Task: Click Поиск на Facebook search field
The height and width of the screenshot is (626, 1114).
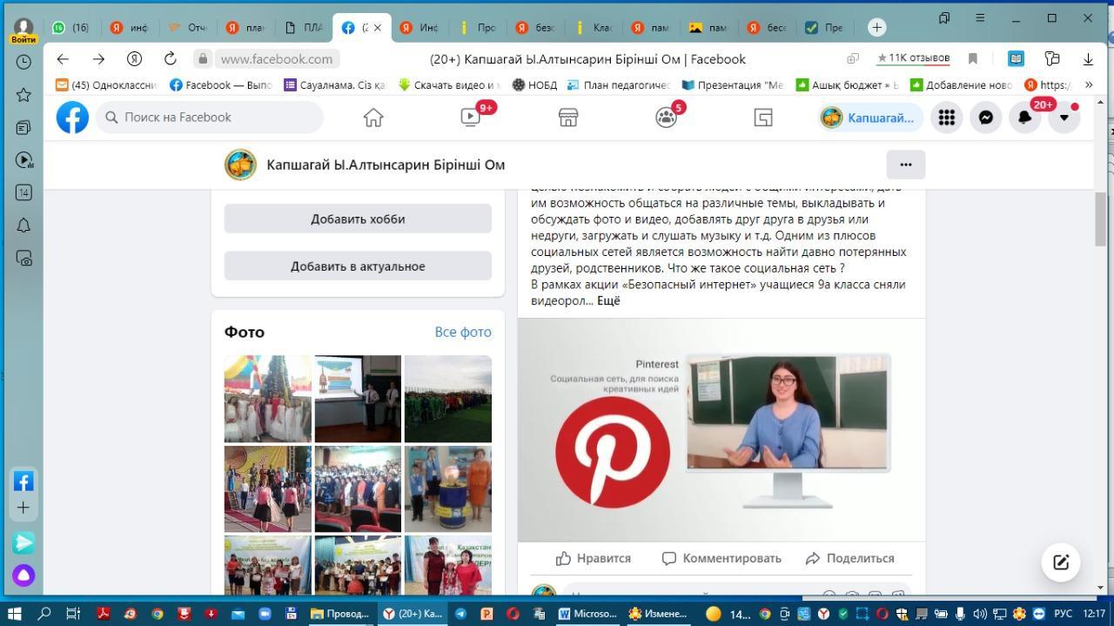Action: (x=209, y=118)
